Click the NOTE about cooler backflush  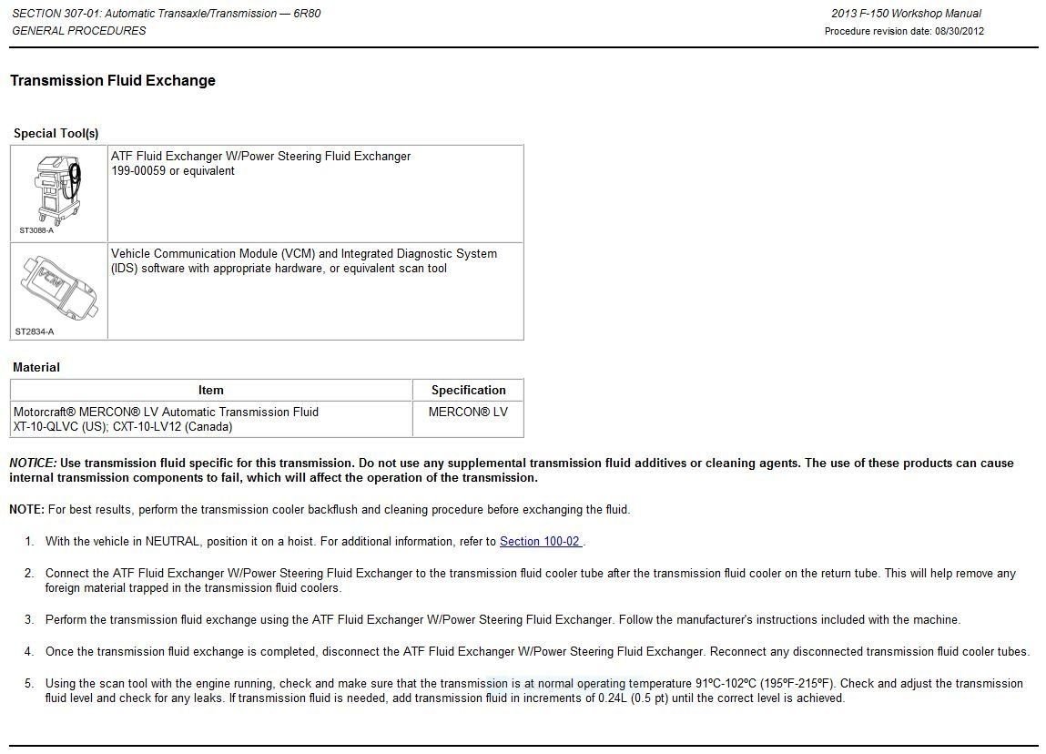click(x=319, y=509)
